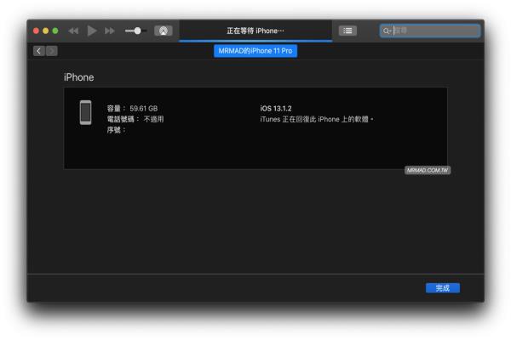The width and height of the screenshot is (511, 340).
Task: Skip forward with the fast-forward button
Action: coord(110,31)
